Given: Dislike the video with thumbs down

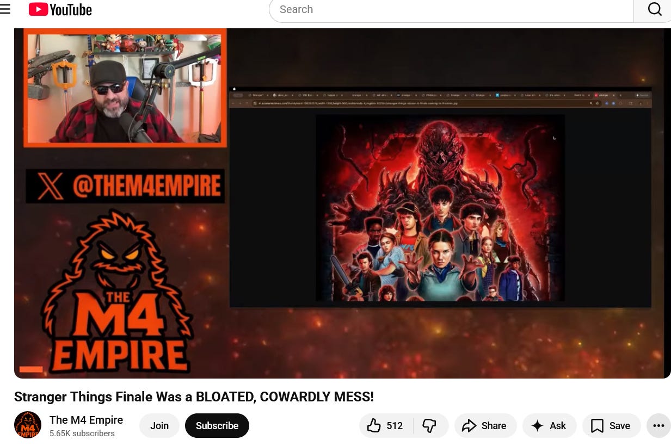Looking at the screenshot, I should pyautogui.click(x=430, y=425).
